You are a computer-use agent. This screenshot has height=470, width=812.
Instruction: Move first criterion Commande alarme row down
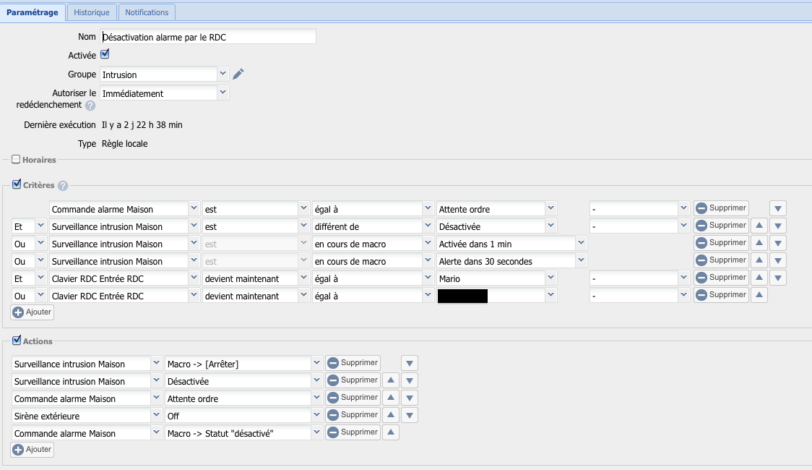(x=777, y=209)
